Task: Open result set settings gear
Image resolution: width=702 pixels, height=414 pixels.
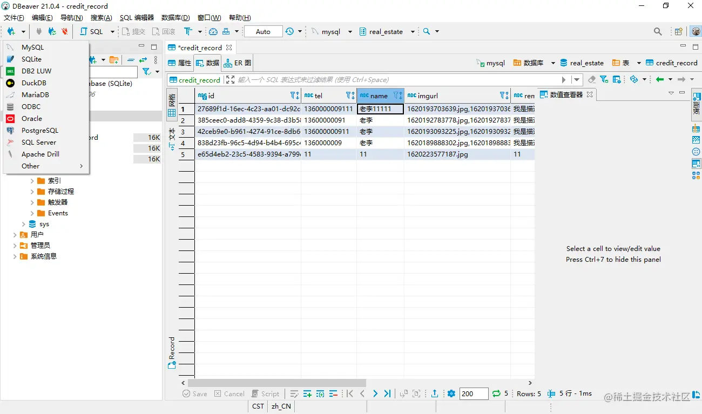Action: [x=451, y=393]
